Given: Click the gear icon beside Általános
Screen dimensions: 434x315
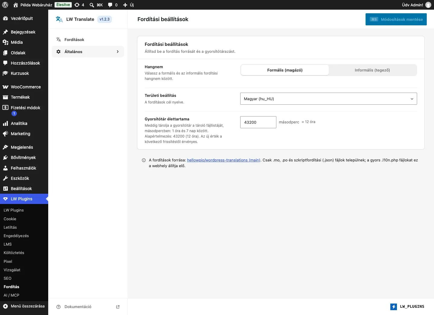Looking at the screenshot, I should tap(58, 52).
